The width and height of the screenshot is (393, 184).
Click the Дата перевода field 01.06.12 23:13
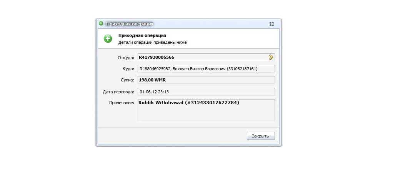206,92
